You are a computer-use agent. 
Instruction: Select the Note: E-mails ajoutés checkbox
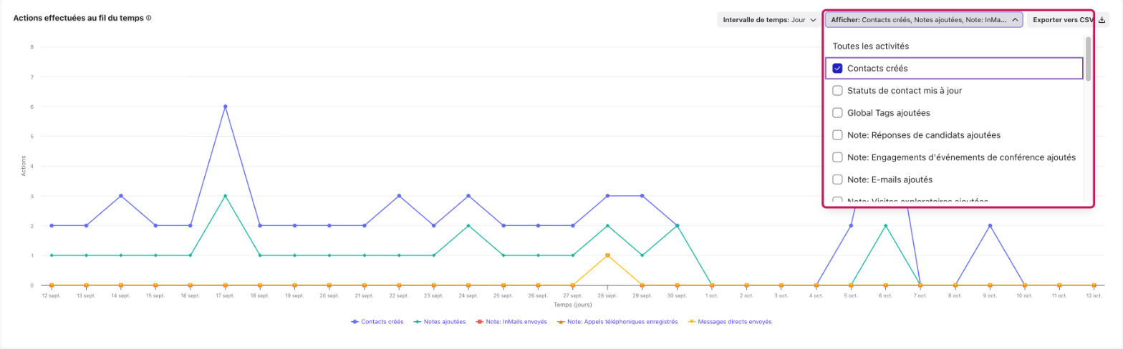837,180
